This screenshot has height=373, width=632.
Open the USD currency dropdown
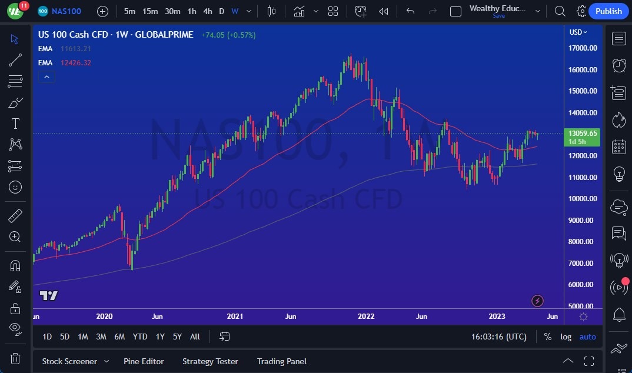click(578, 32)
